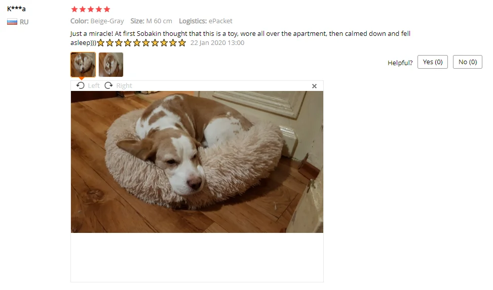Vote No (0) on the review
This screenshot has width=493, height=290.
click(468, 62)
